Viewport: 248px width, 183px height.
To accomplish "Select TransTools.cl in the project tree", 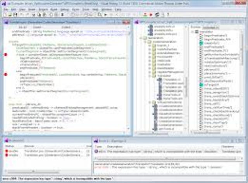I will pos(172,95).
